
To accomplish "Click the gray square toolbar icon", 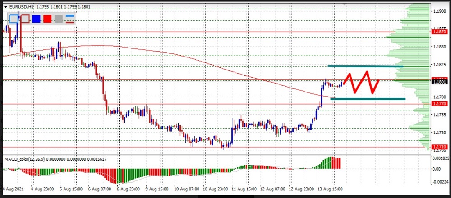I will coord(59,19).
